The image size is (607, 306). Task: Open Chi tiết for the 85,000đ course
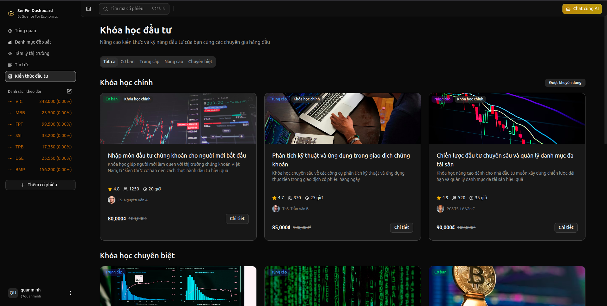[x=402, y=227]
